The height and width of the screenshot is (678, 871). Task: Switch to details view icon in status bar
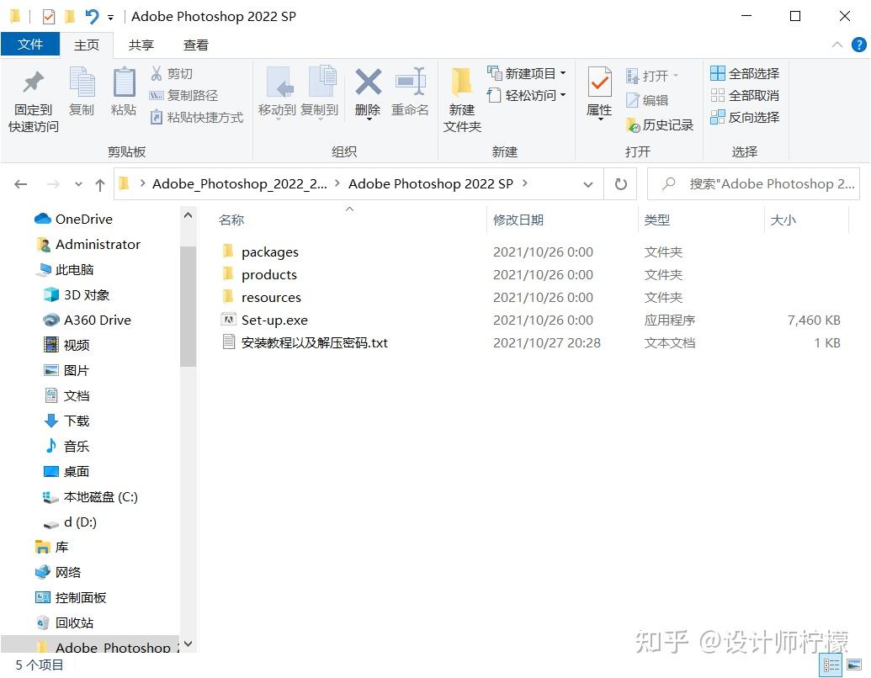point(831,665)
